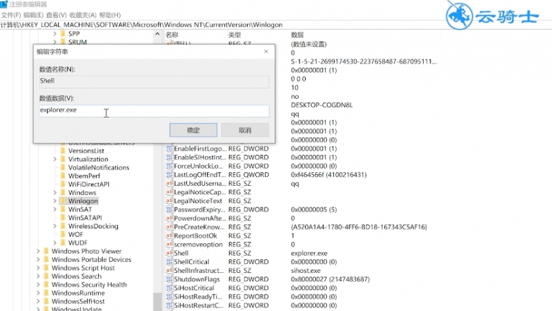Select the WindowsSelfHost folder icon
The width and height of the screenshot is (552, 311).
click(46, 301)
